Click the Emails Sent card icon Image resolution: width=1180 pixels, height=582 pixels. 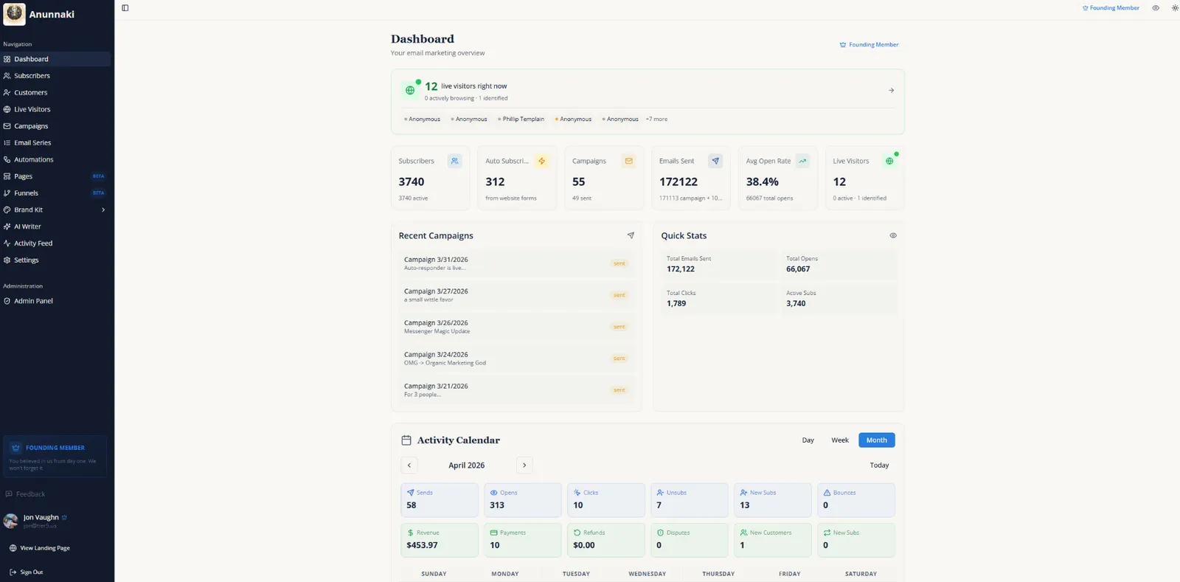715,161
